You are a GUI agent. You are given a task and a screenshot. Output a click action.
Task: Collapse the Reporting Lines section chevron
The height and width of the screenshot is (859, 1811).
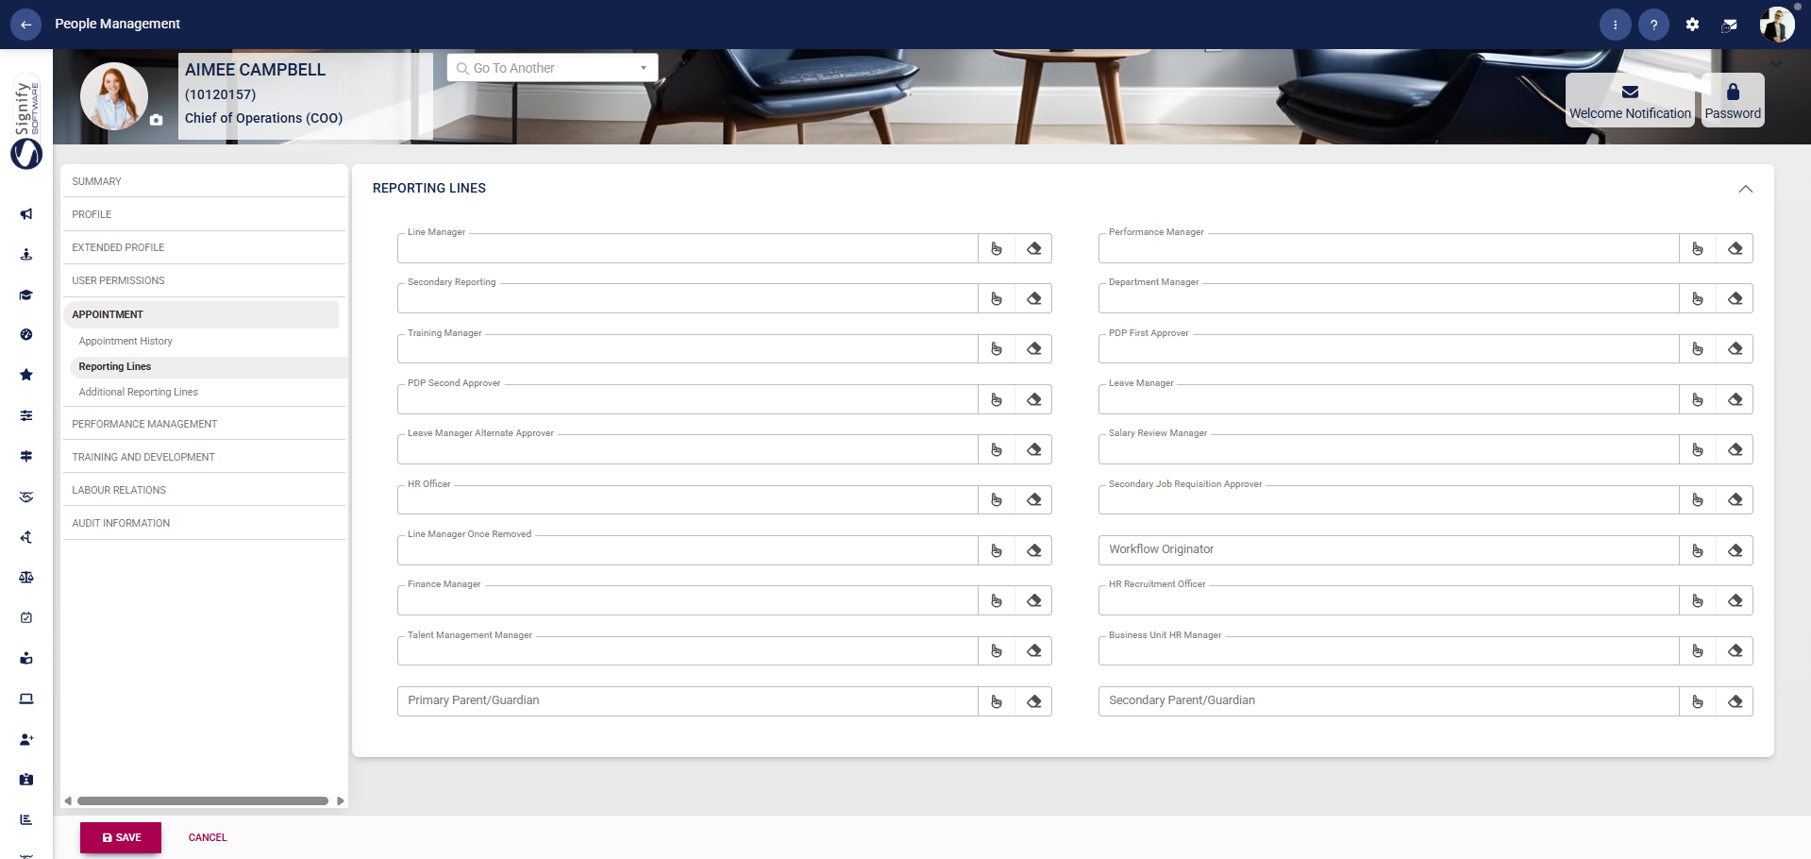tap(1744, 189)
